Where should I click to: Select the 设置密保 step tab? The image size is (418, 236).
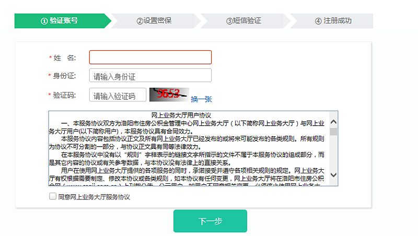click(x=154, y=21)
